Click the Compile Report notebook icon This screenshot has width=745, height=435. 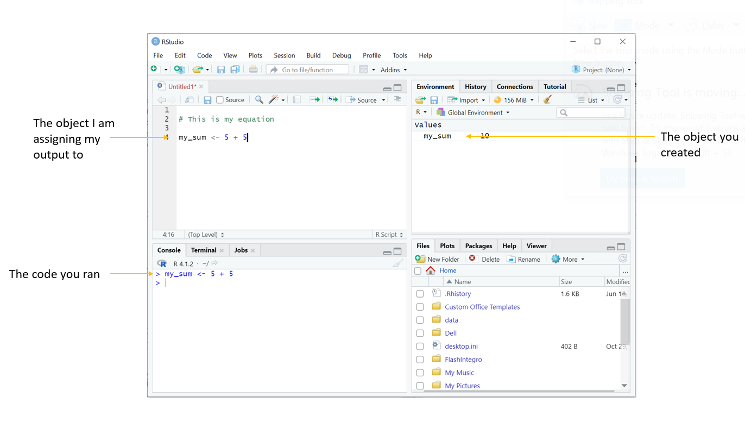(x=296, y=100)
